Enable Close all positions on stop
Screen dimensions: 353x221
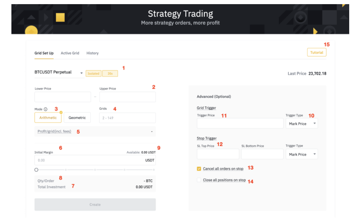tap(199, 180)
